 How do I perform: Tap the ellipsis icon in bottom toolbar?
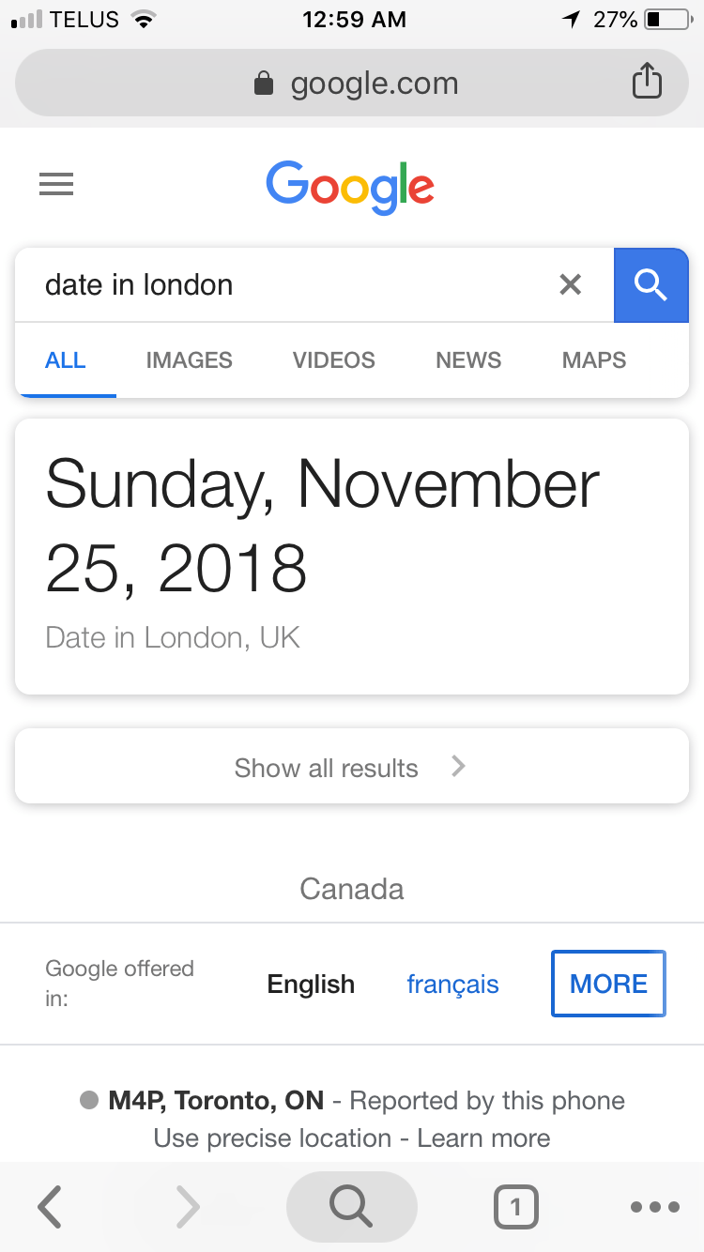(655, 1207)
